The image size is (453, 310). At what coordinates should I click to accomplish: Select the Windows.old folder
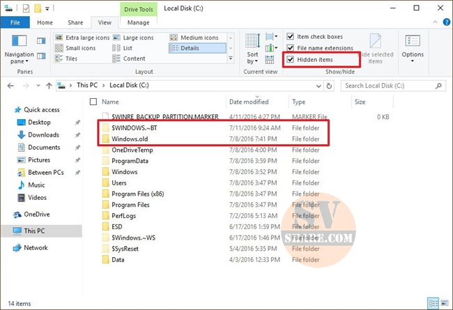[x=130, y=139]
